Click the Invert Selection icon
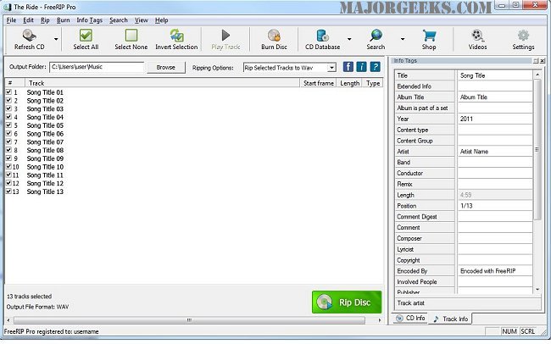The height and width of the screenshot is (344, 551). [x=177, y=36]
